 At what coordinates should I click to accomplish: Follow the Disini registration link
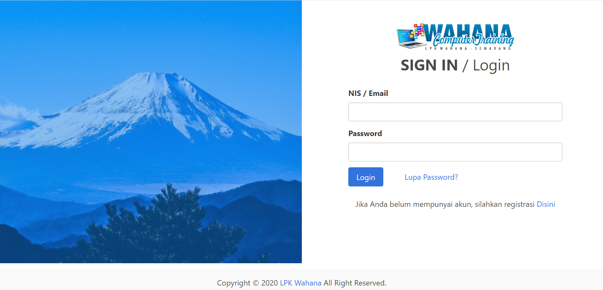point(546,204)
